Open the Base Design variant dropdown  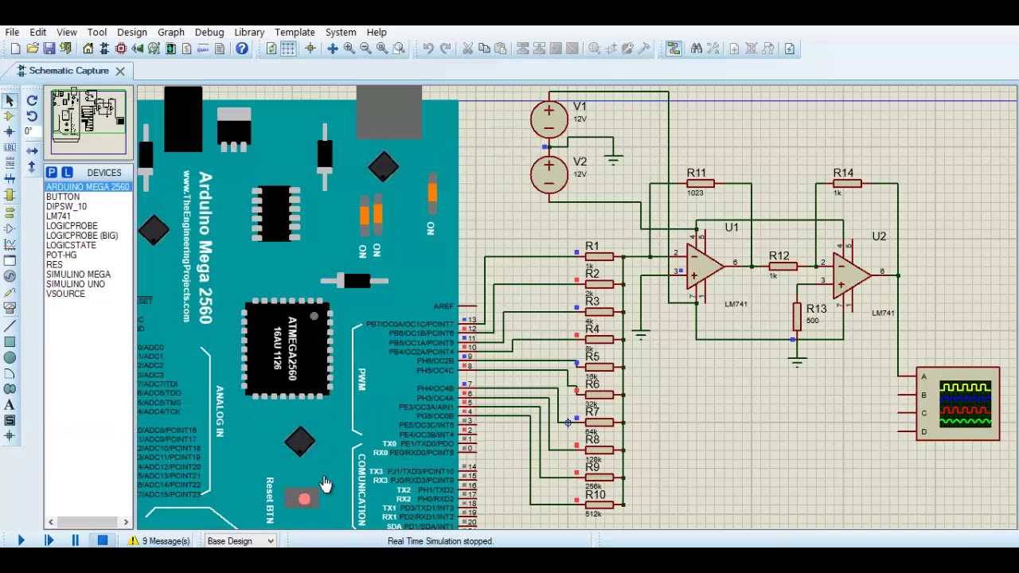pos(240,541)
